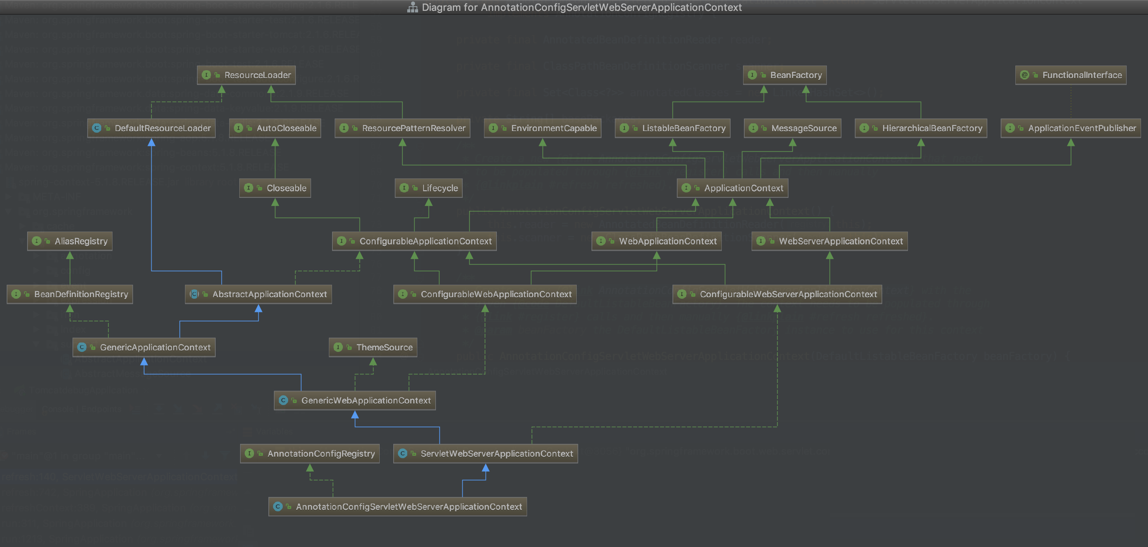Click the class icon on GenericWebApplicationContext

283,400
